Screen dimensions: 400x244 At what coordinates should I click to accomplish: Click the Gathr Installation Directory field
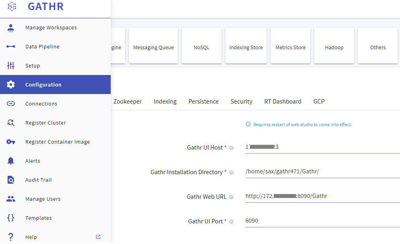pos(323,171)
